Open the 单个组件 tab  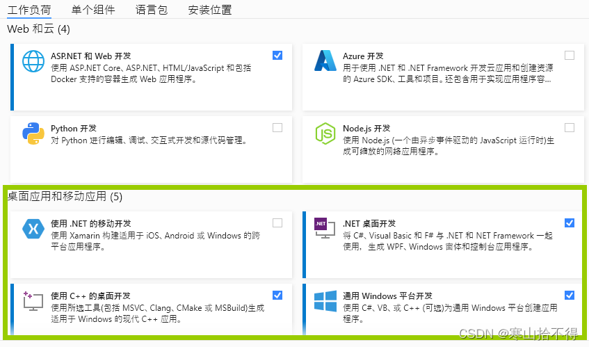(93, 10)
